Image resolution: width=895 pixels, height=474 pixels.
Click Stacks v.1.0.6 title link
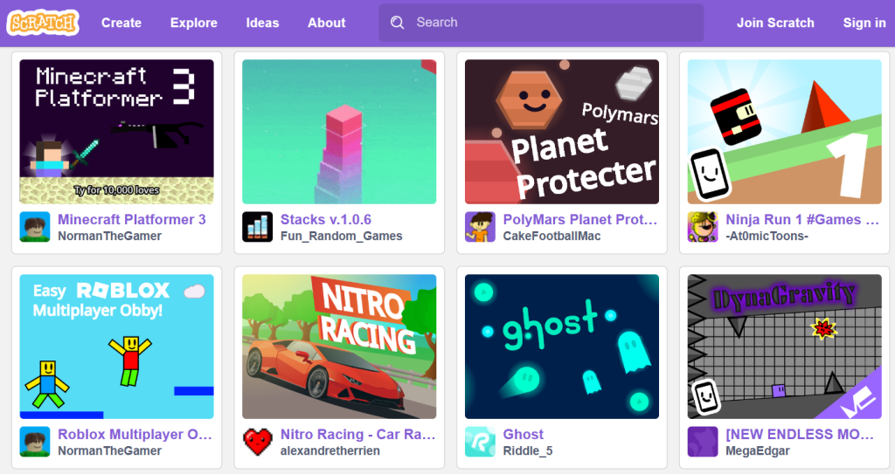point(326,220)
